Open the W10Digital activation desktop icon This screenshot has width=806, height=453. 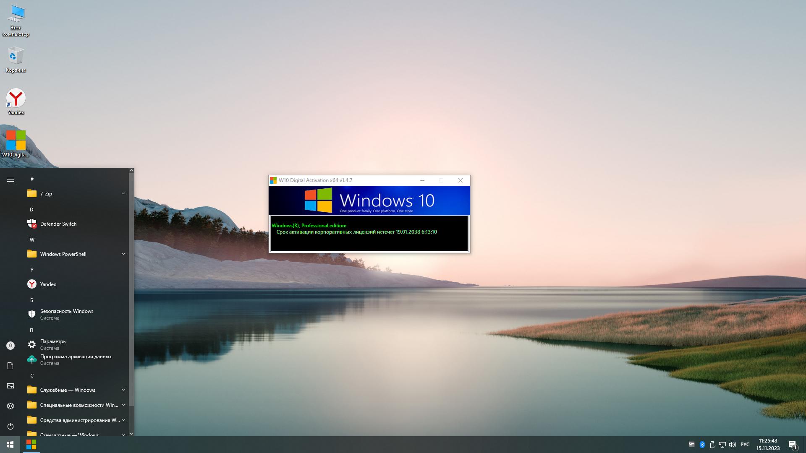16,143
